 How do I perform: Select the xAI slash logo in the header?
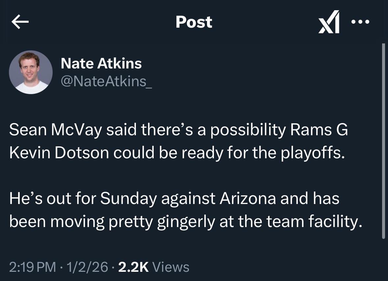[x=329, y=22]
